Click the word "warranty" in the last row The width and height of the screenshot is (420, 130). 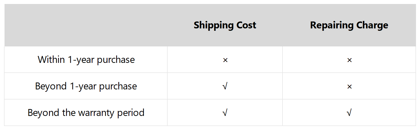tap(96, 113)
